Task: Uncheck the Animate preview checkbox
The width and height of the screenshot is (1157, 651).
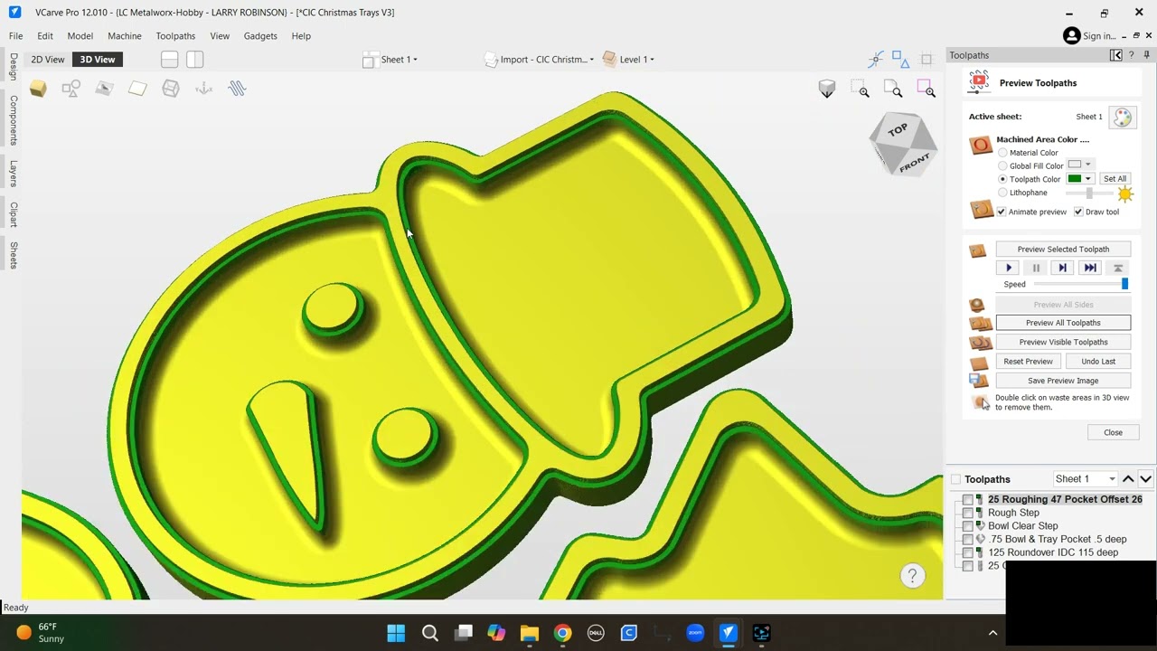Action: click(1002, 212)
